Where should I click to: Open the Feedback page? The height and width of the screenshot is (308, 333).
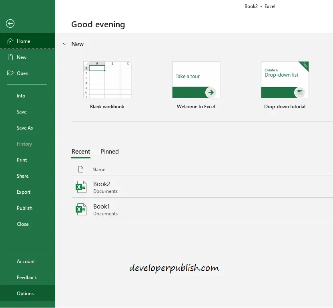click(28, 278)
